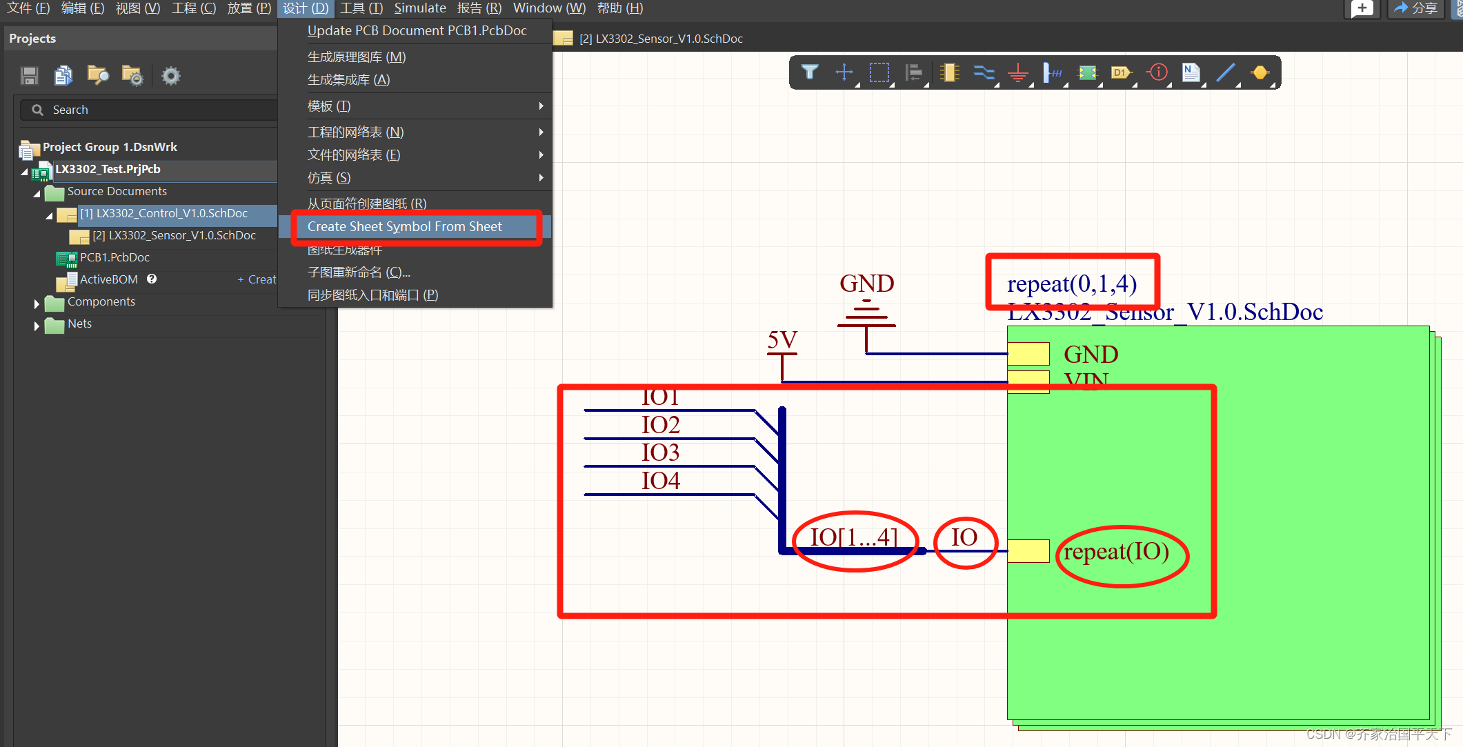Select the Place Port D1 icon
This screenshot has height=747, width=1463.
pos(1121,72)
